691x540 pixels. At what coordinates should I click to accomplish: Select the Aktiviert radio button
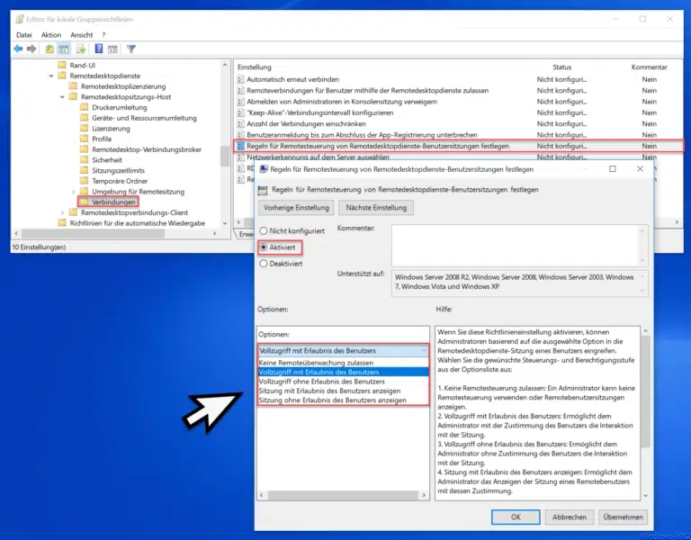click(264, 247)
